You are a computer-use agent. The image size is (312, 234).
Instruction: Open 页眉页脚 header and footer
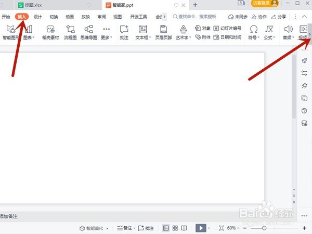click(x=164, y=32)
